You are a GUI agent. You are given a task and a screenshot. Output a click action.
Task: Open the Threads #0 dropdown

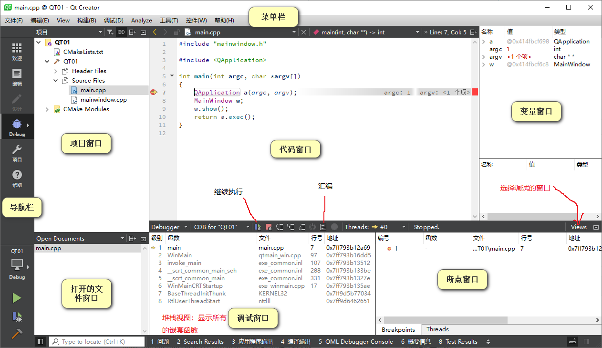click(389, 227)
